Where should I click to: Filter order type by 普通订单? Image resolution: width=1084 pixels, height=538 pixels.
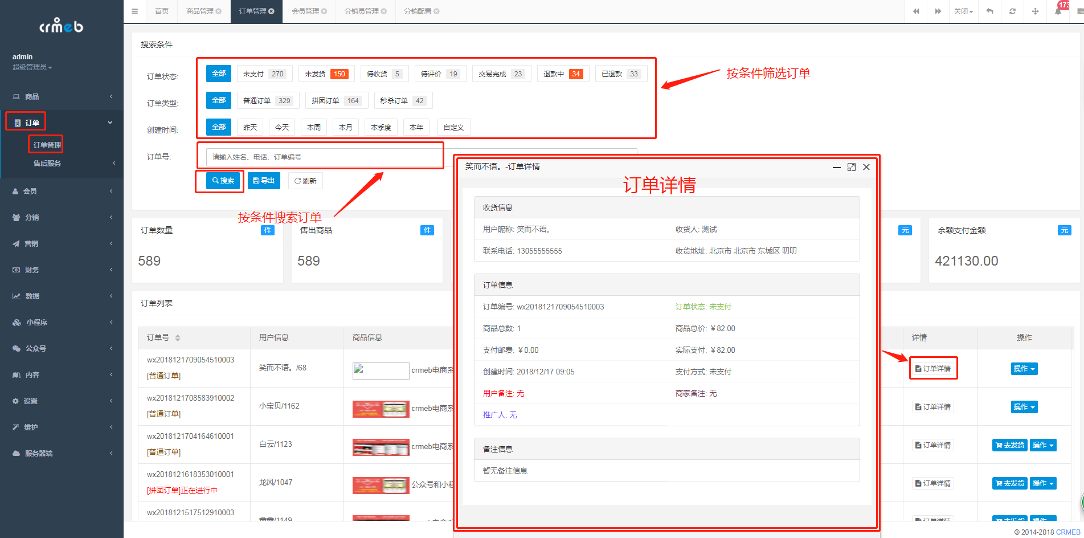pos(268,101)
